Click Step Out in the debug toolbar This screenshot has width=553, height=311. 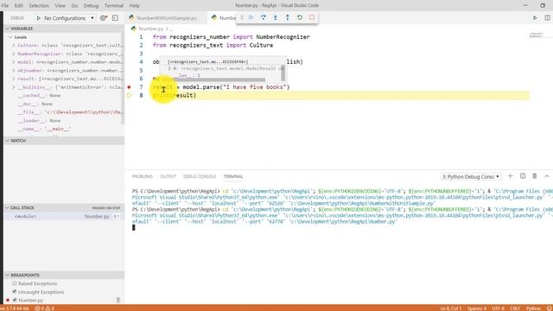point(288,17)
